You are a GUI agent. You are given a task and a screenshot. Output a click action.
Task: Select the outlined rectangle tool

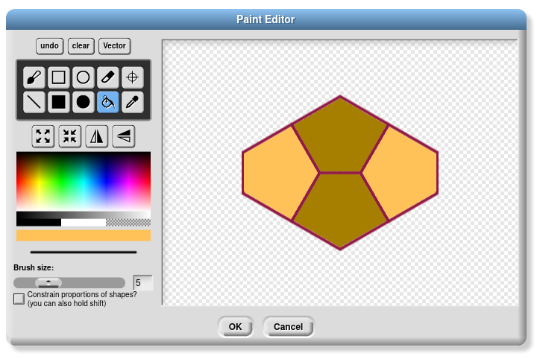[59, 77]
